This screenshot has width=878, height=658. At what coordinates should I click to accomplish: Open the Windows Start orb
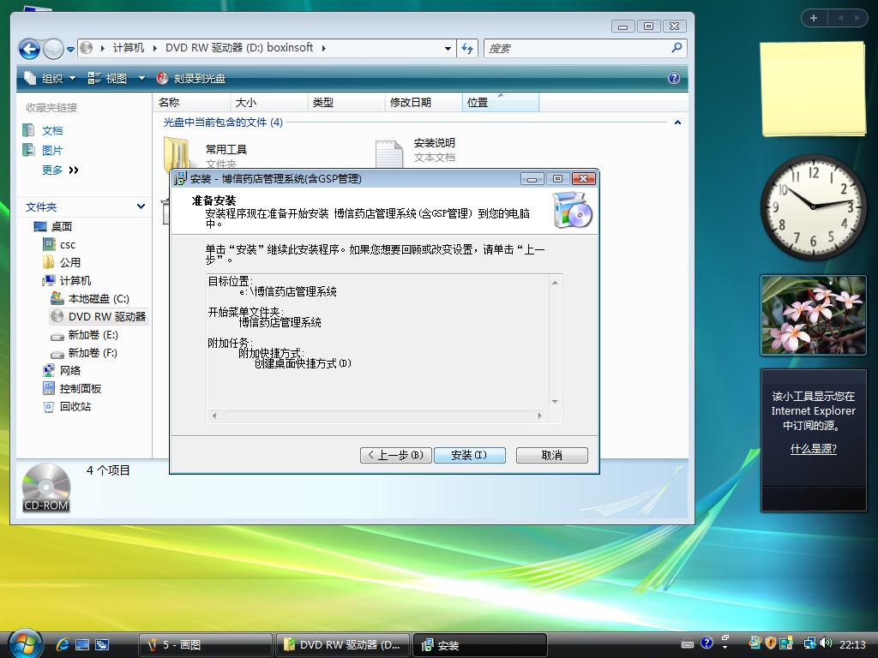[23, 643]
